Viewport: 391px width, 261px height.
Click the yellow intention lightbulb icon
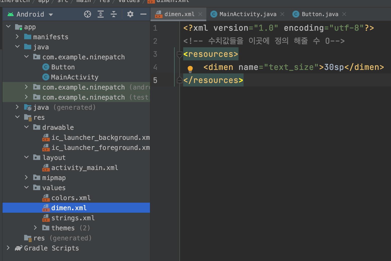(x=190, y=69)
